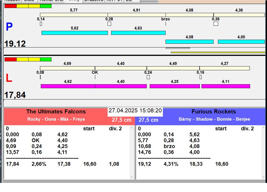
Task: Click the red start light in lane P
Action: click(x=10, y=6)
